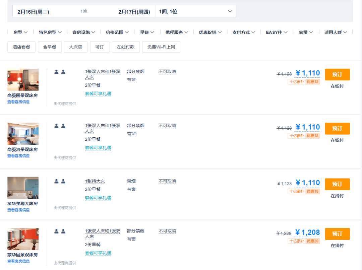Open the 携程服务 filter menu
This screenshot has width=362, height=270.
point(177,32)
